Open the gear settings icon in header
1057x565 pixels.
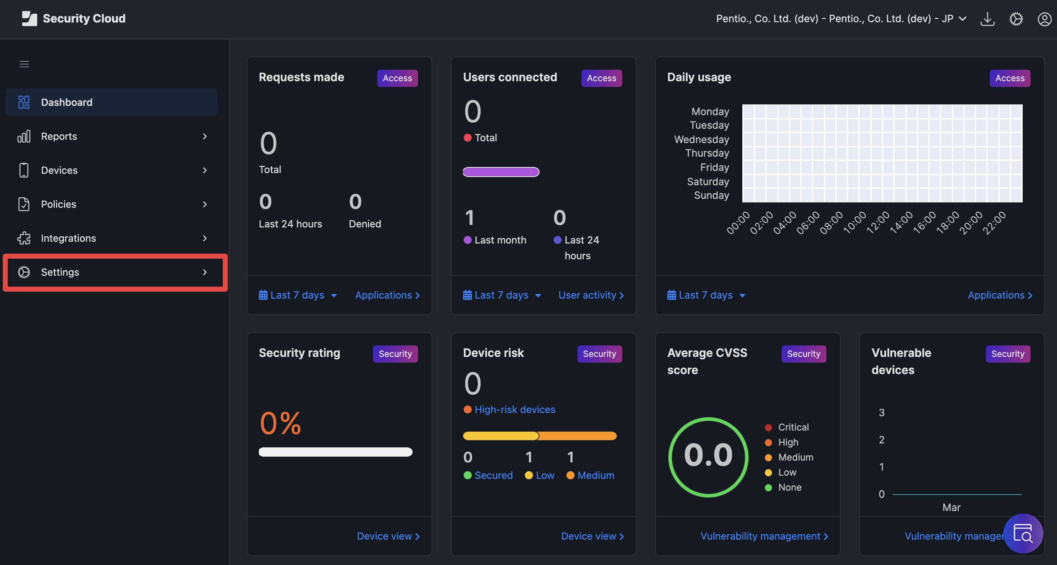pos(1016,19)
